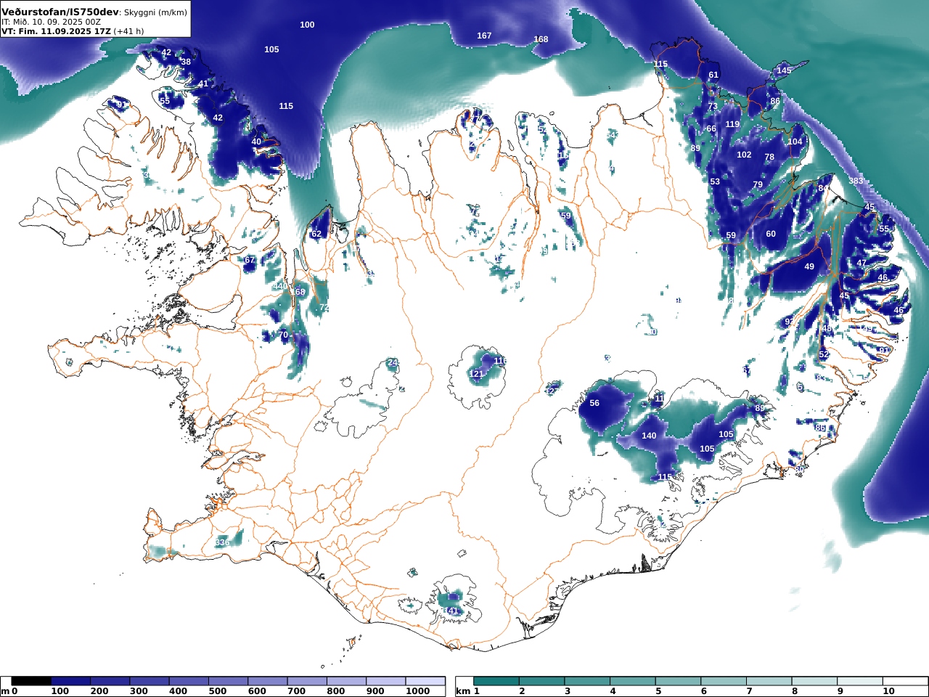Click the 53 value in the northeast

coord(715,182)
